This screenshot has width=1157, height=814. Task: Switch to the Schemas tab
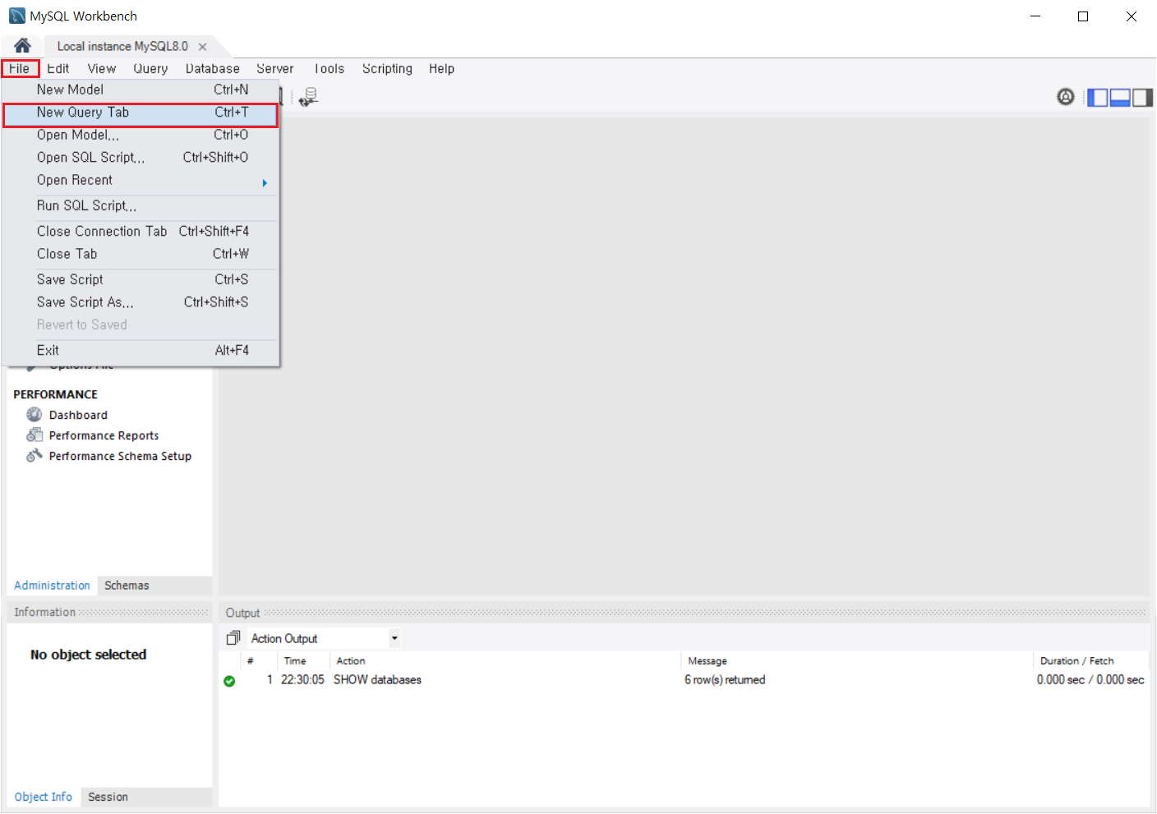tap(127, 586)
